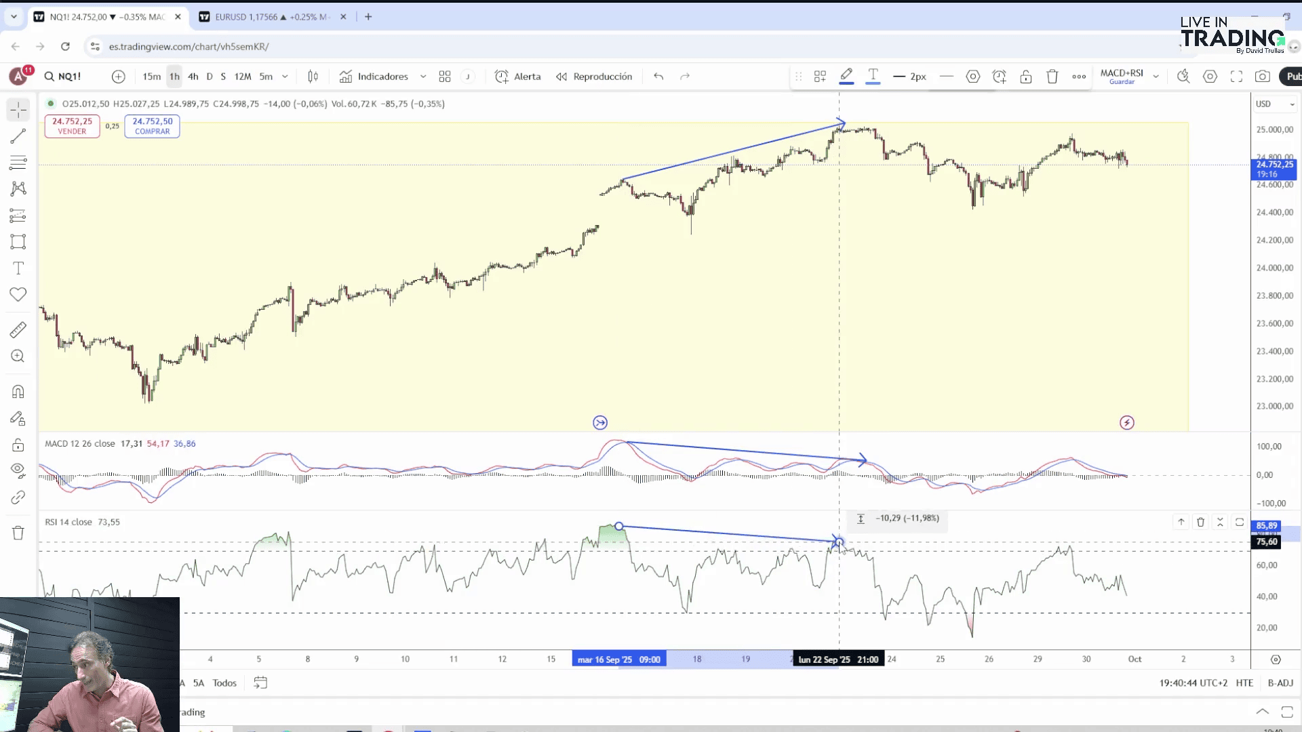Viewport: 1302px width, 732px height.
Task: Maximize the RSI pane
Action: (x=1240, y=522)
